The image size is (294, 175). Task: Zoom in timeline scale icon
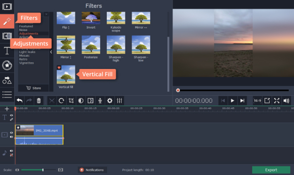61,170
